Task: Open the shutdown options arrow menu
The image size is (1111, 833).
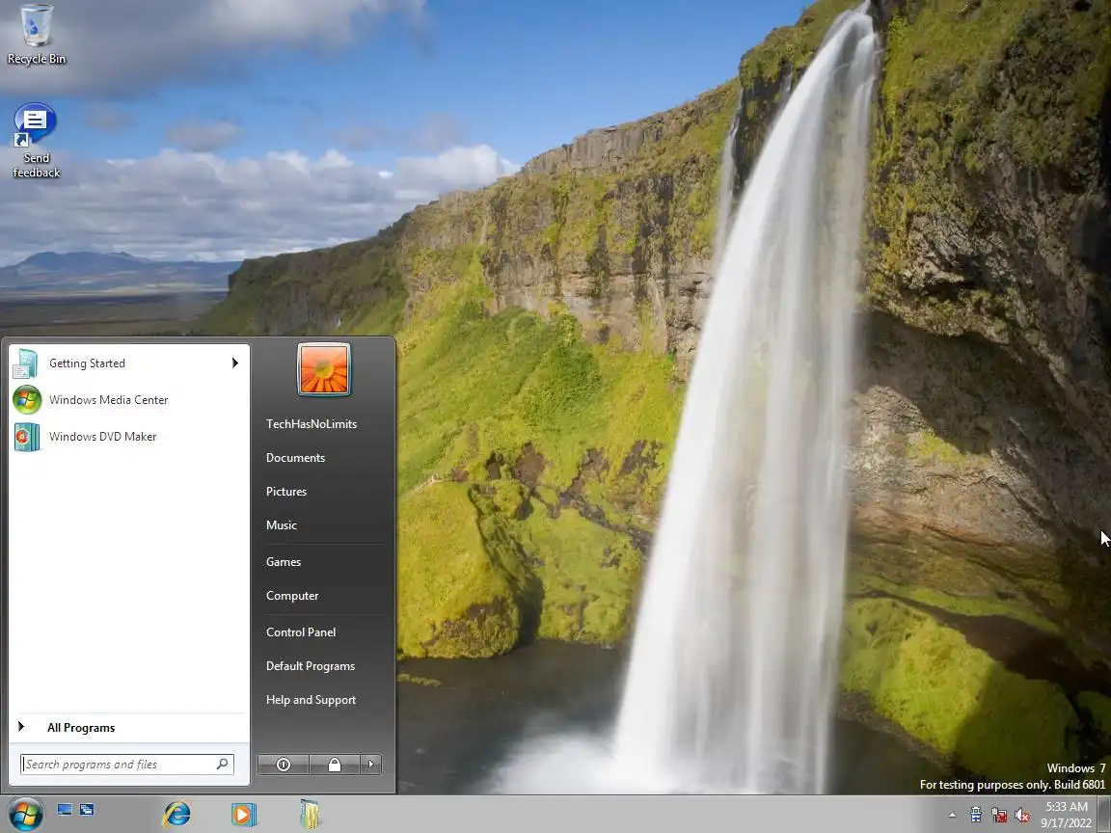Action: 370,765
